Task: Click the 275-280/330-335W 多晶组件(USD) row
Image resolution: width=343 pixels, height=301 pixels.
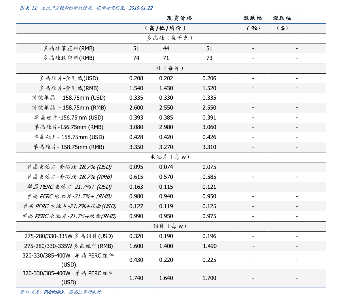Action: 69,236
